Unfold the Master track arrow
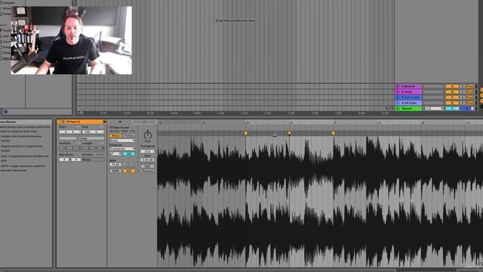 398,109
